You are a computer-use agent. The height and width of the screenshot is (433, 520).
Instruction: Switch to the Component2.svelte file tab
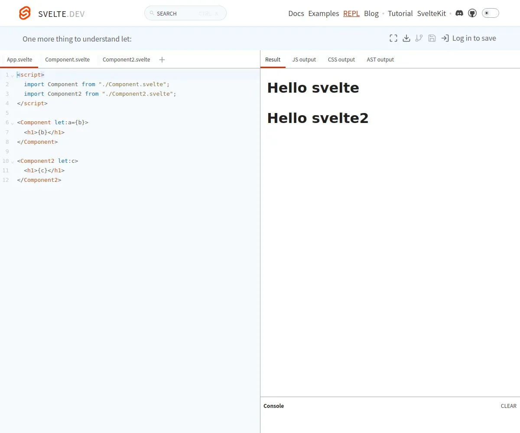[127, 60]
